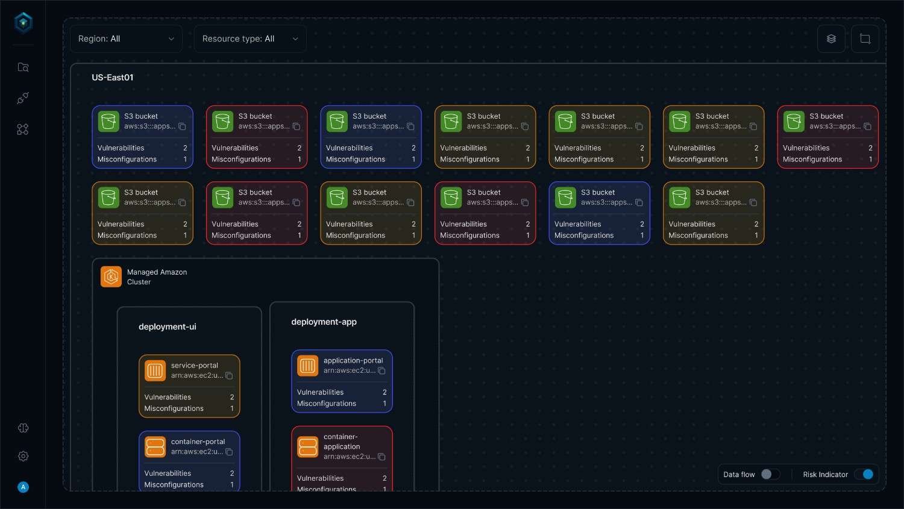This screenshot has height=509, width=904.
Task: Select the attack path graph icon in sidebar
Action: coord(23,98)
